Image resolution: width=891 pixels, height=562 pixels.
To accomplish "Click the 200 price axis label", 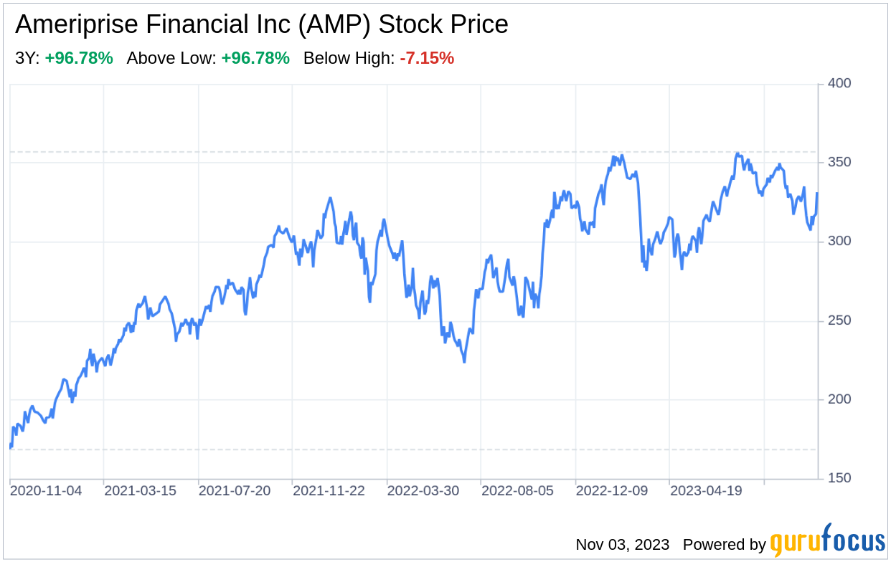I will (839, 399).
